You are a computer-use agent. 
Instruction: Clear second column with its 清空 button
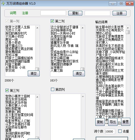click(79, 73)
